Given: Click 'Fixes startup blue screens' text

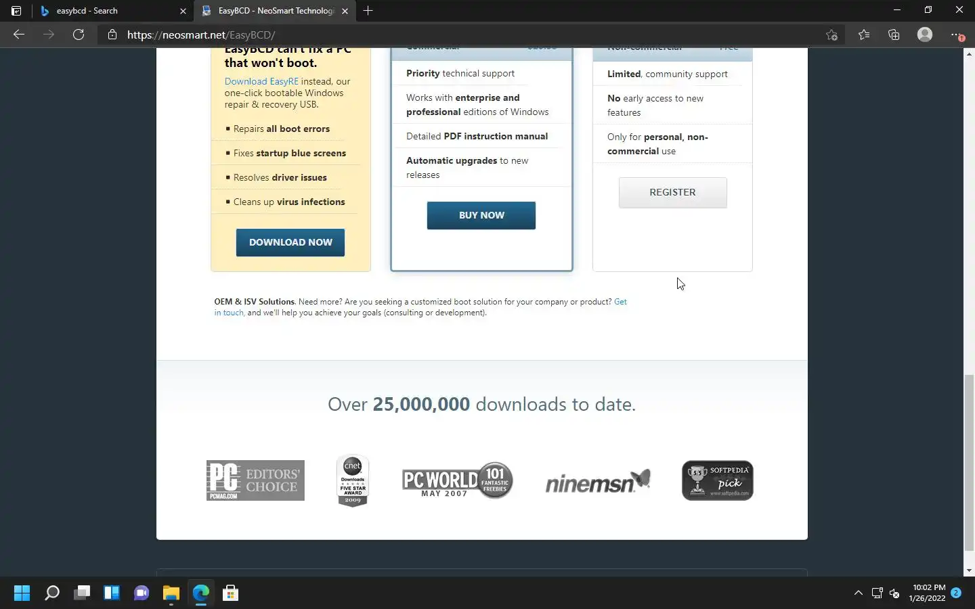Looking at the screenshot, I should [x=290, y=153].
